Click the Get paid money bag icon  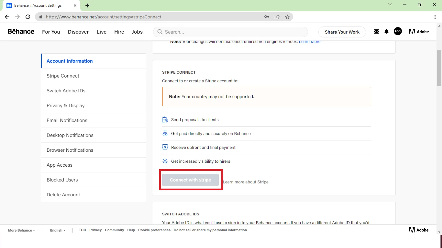[165, 133]
